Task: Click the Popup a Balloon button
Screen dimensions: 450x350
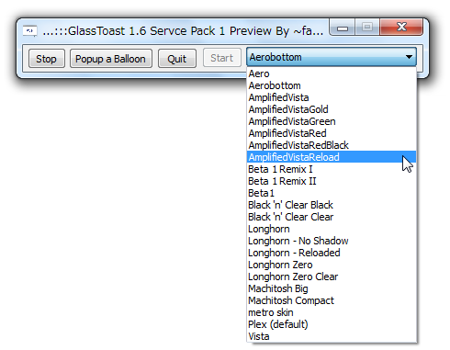Action: click(111, 59)
